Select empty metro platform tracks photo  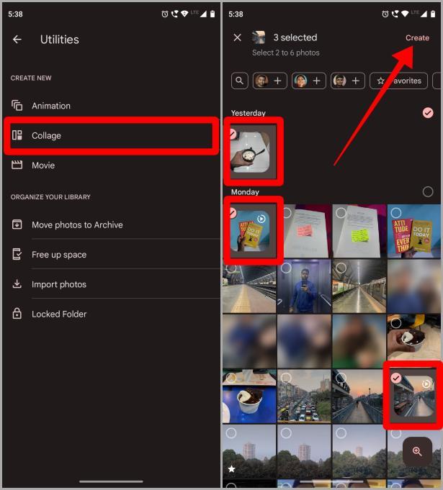pos(249,286)
